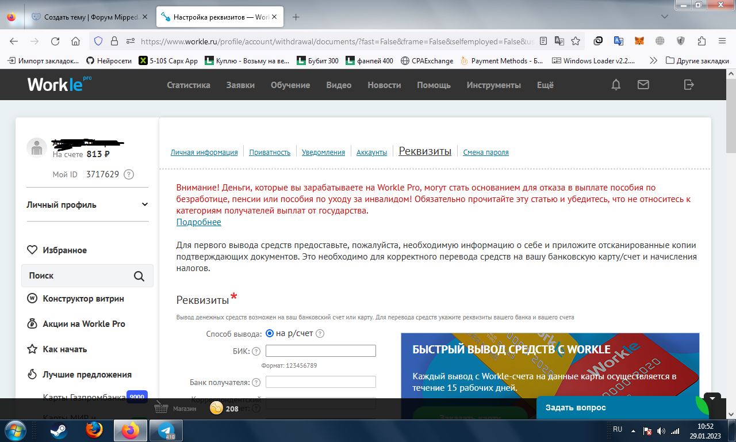Viewport: 736px width, 442px height.
Task: Collapse the bottom panel arrow
Action: click(x=712, y=398)
